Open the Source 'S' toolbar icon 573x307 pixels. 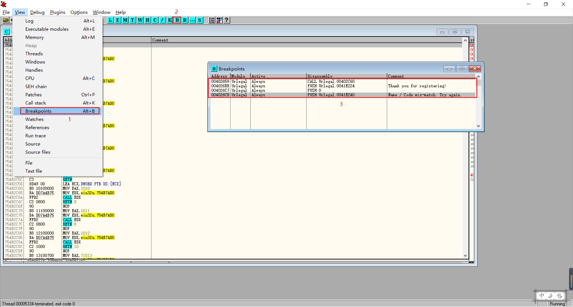pos(200,20)
